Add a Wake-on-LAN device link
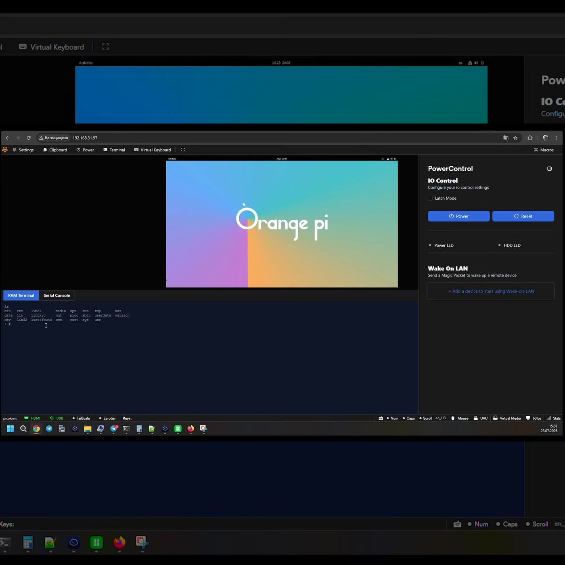The width and height of the screenshot is (565, 565). click(x=491, y=291)
